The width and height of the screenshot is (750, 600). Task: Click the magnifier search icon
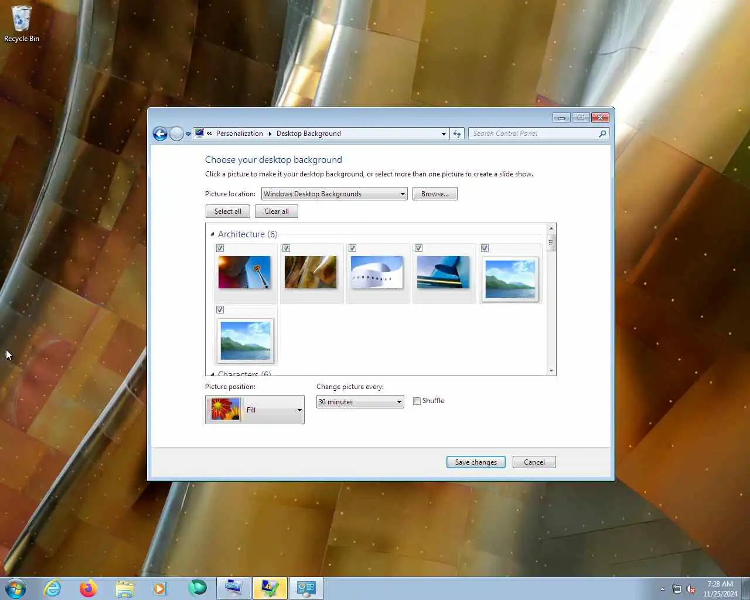click(x=602, y=134)
